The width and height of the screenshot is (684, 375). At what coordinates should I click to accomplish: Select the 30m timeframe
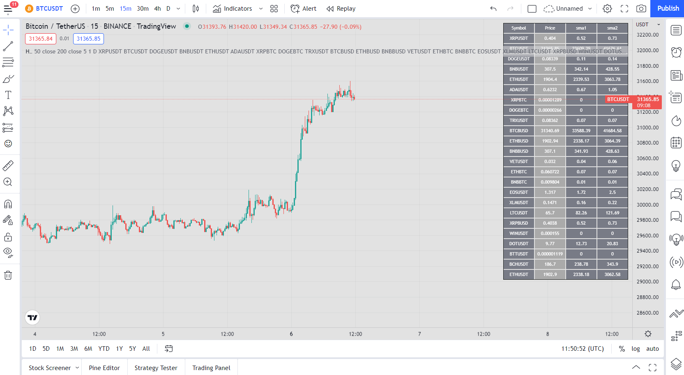point(143,8)
